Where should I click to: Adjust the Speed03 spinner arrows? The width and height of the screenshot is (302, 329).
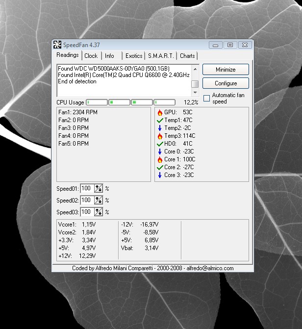coord(99,212)
